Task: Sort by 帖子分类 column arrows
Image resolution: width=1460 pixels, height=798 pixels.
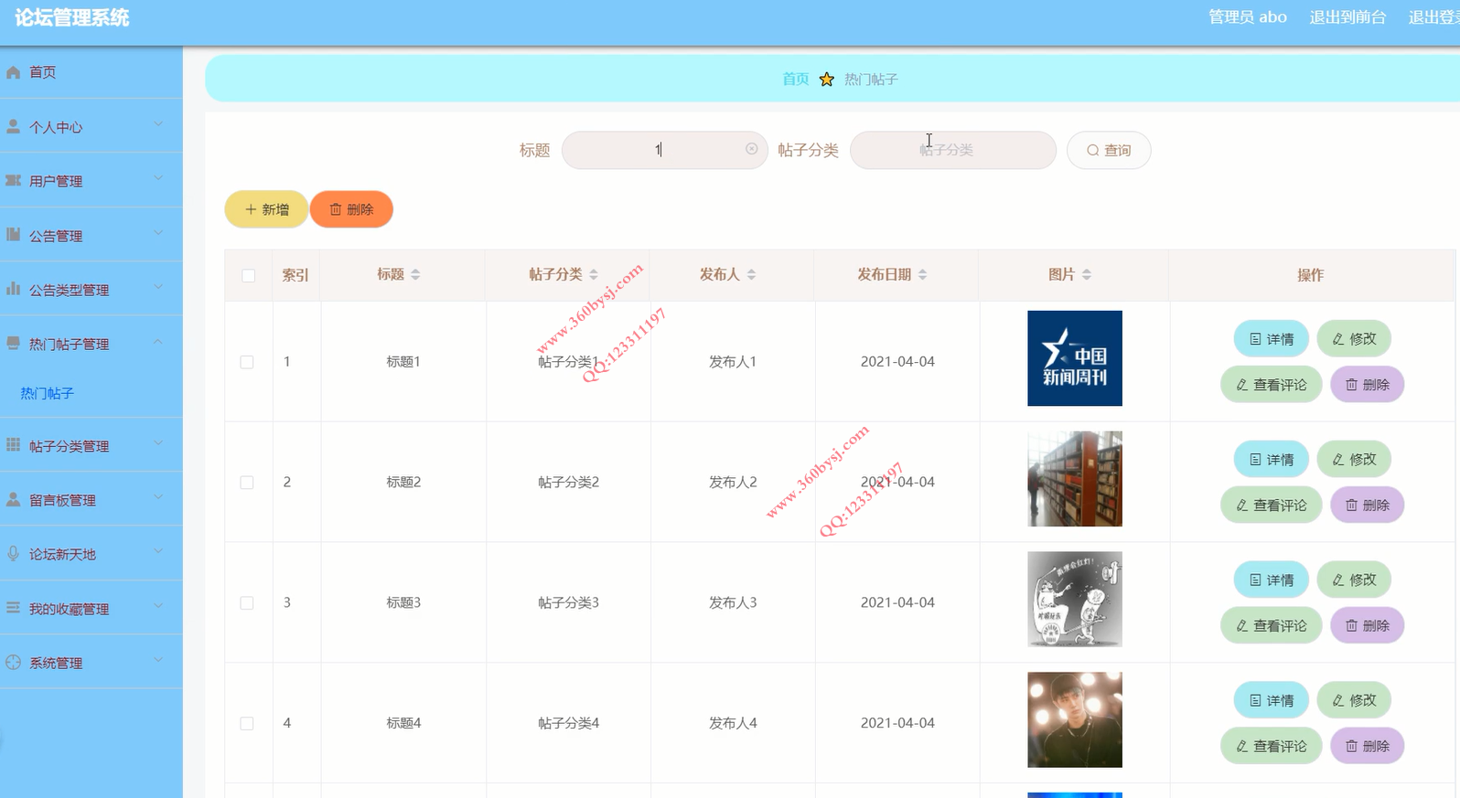Action: (x=593, y=274)
